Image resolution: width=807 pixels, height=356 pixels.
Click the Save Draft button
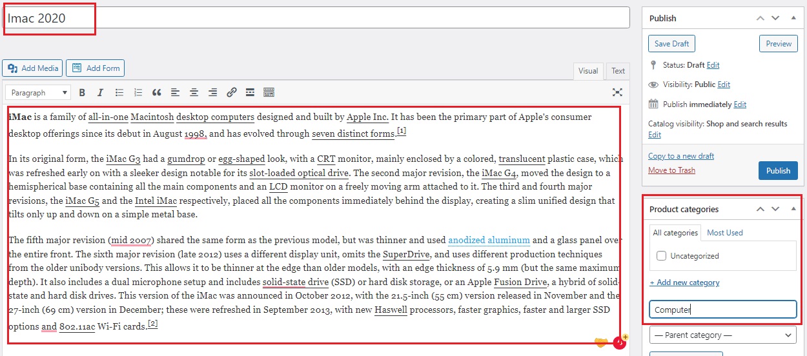coord(671,43)
